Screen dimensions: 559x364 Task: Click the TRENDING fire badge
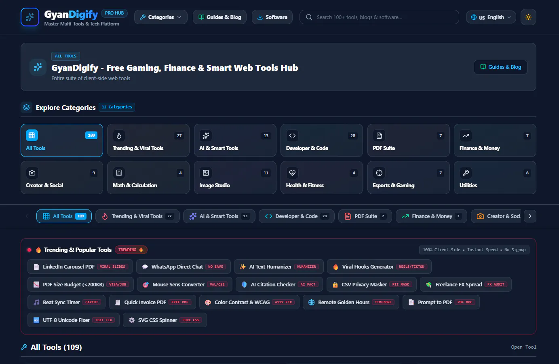pos(131,250)
